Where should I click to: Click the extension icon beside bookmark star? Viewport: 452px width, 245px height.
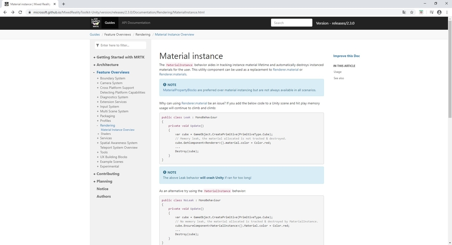pyautogui.click(x=421, y=12)
